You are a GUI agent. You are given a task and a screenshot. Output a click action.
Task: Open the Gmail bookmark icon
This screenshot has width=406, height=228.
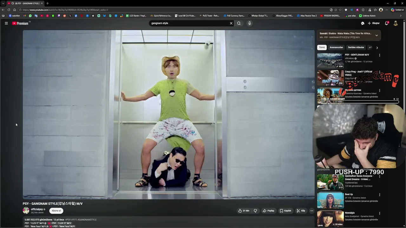pos(24,16)
